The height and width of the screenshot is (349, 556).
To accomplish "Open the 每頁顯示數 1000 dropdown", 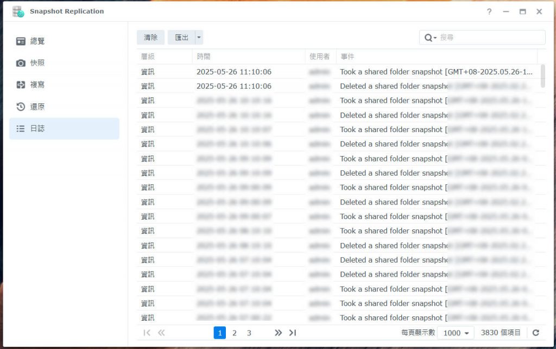I will pyautogui.click(x=456, y=333).
